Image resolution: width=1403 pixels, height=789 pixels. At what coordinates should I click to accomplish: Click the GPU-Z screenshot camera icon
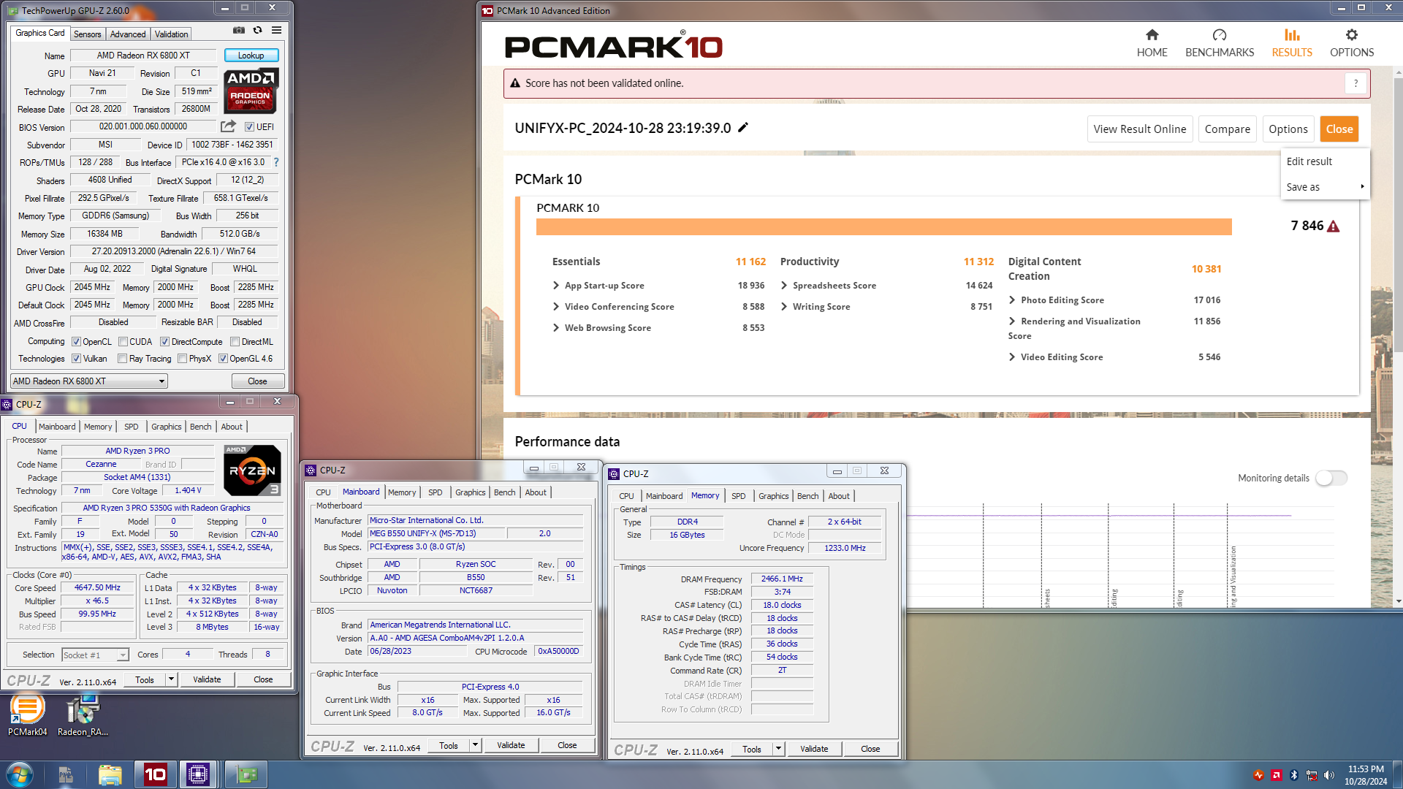[238, 31]
